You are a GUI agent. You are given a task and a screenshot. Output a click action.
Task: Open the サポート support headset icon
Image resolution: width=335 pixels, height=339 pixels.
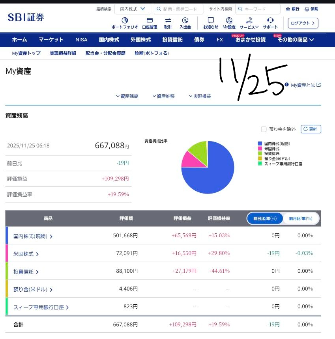coord(270,20)
